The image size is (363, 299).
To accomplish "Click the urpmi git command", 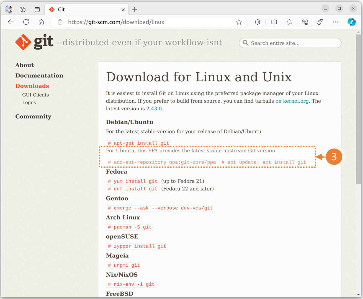I will point(124,265).
